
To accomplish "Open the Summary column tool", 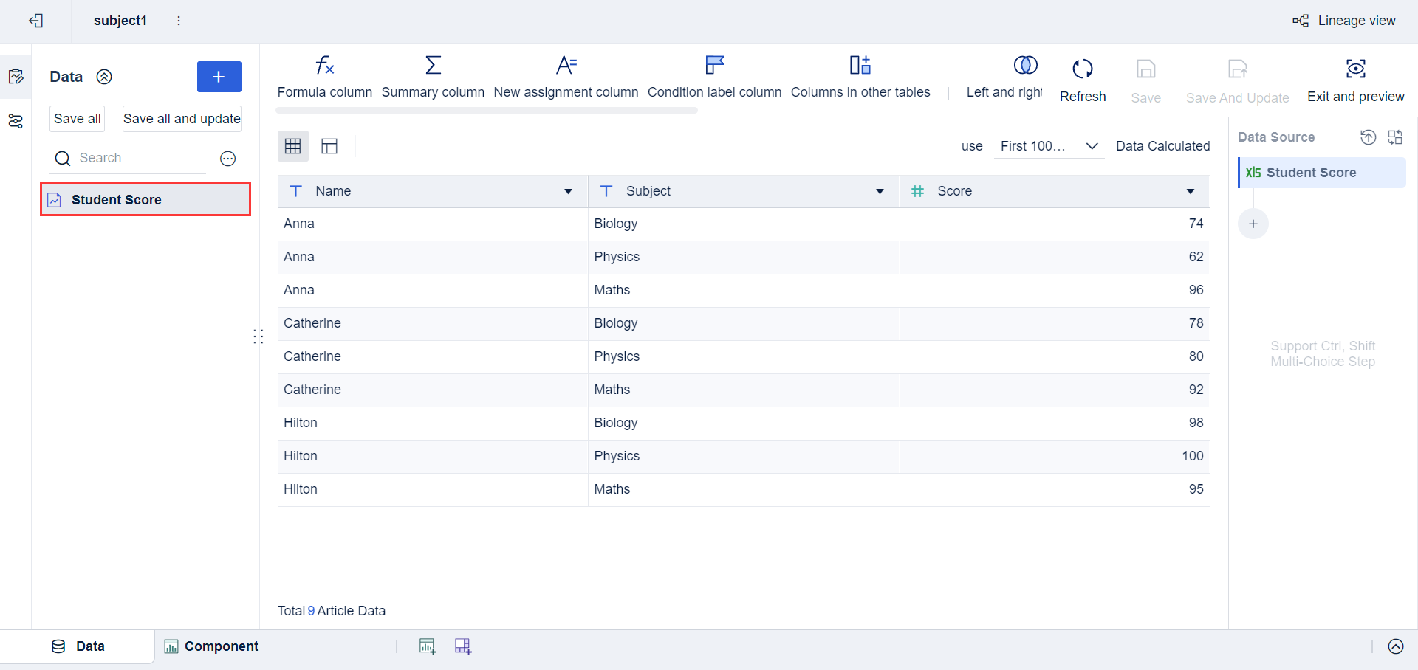I will tap(434, 76).
